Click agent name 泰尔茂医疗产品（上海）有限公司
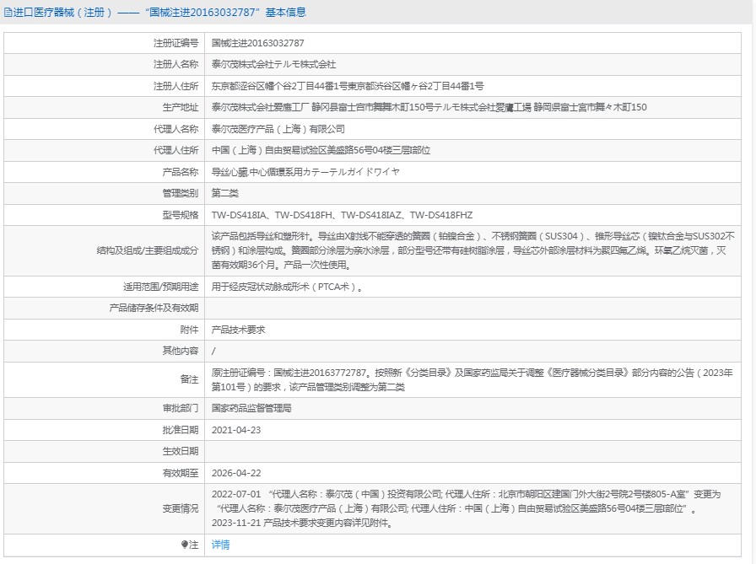This screenshot has width=756, height=564. pos(278,129)
